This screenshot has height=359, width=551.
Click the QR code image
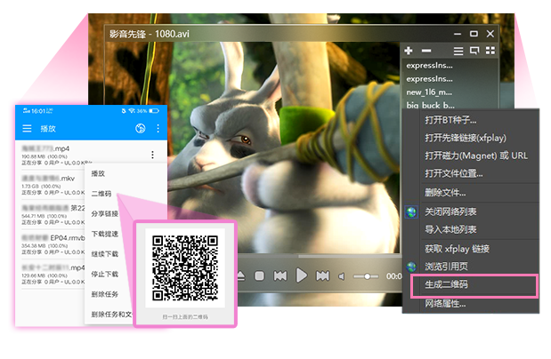185,268
